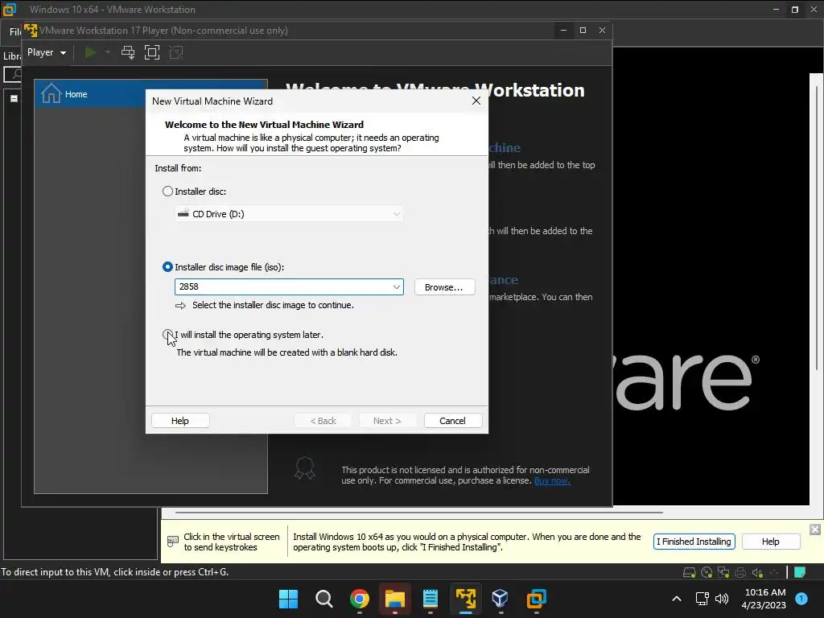Switch to VMware Workstation taskbar icon

536,599
